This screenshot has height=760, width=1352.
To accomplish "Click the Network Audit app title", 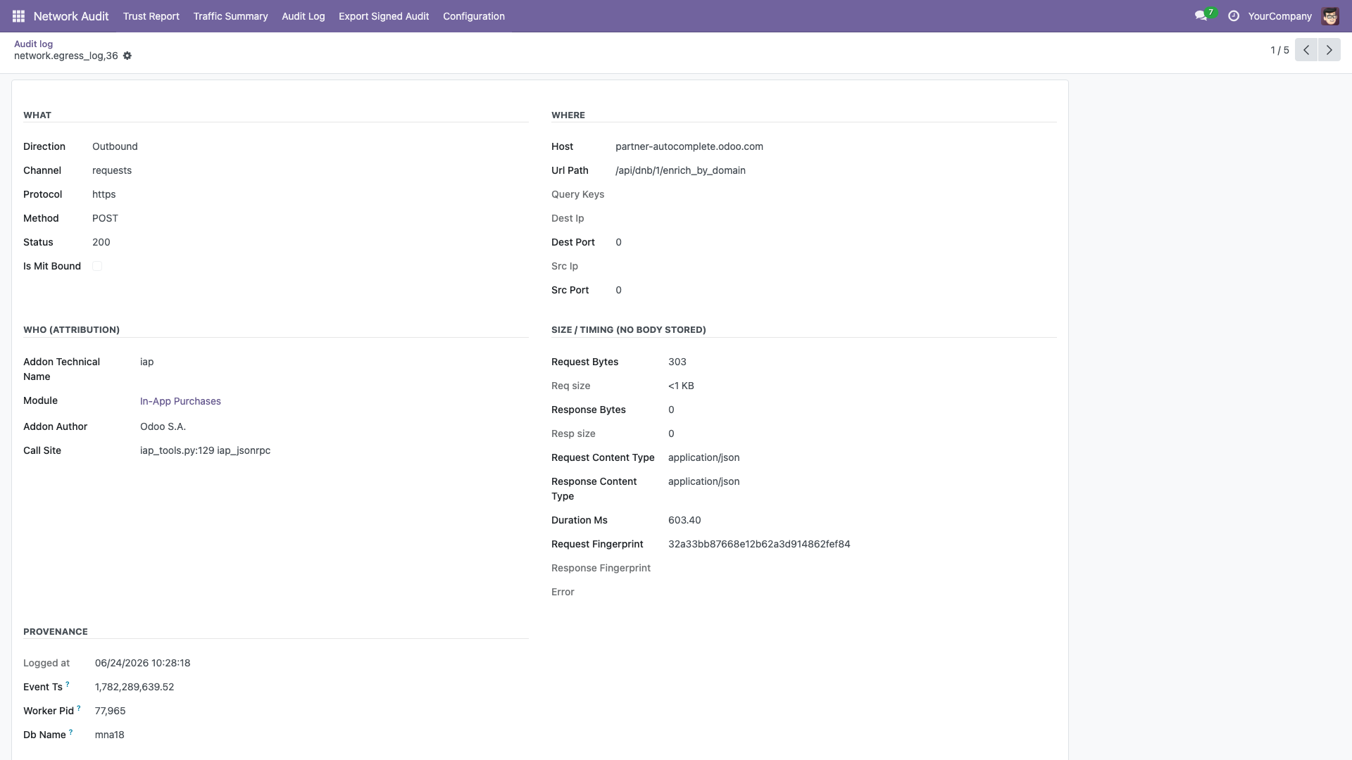I will [71, 16].
